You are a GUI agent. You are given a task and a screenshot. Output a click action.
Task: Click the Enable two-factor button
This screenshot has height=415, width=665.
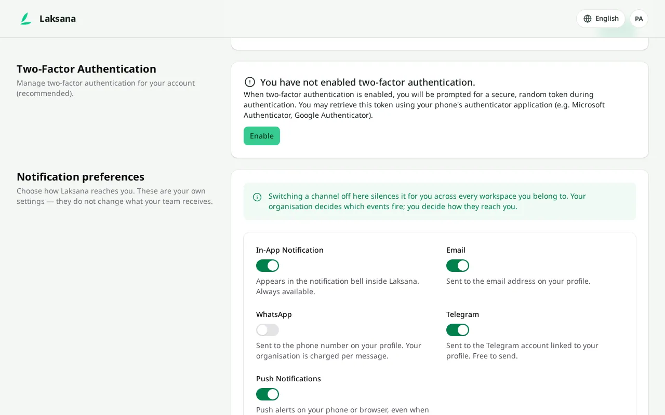[262, 136]
